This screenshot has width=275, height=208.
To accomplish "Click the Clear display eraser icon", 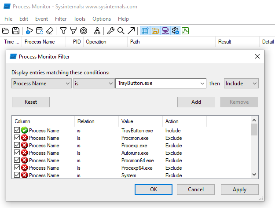I will pos(50,31).
